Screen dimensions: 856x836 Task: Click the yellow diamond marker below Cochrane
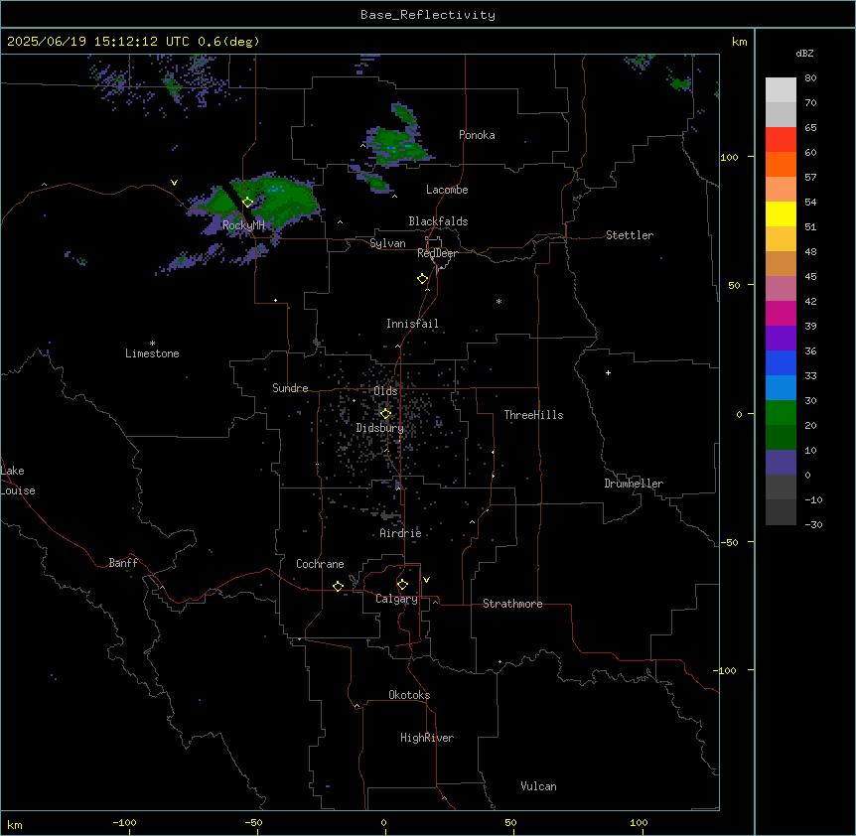[x=338, y=586]
